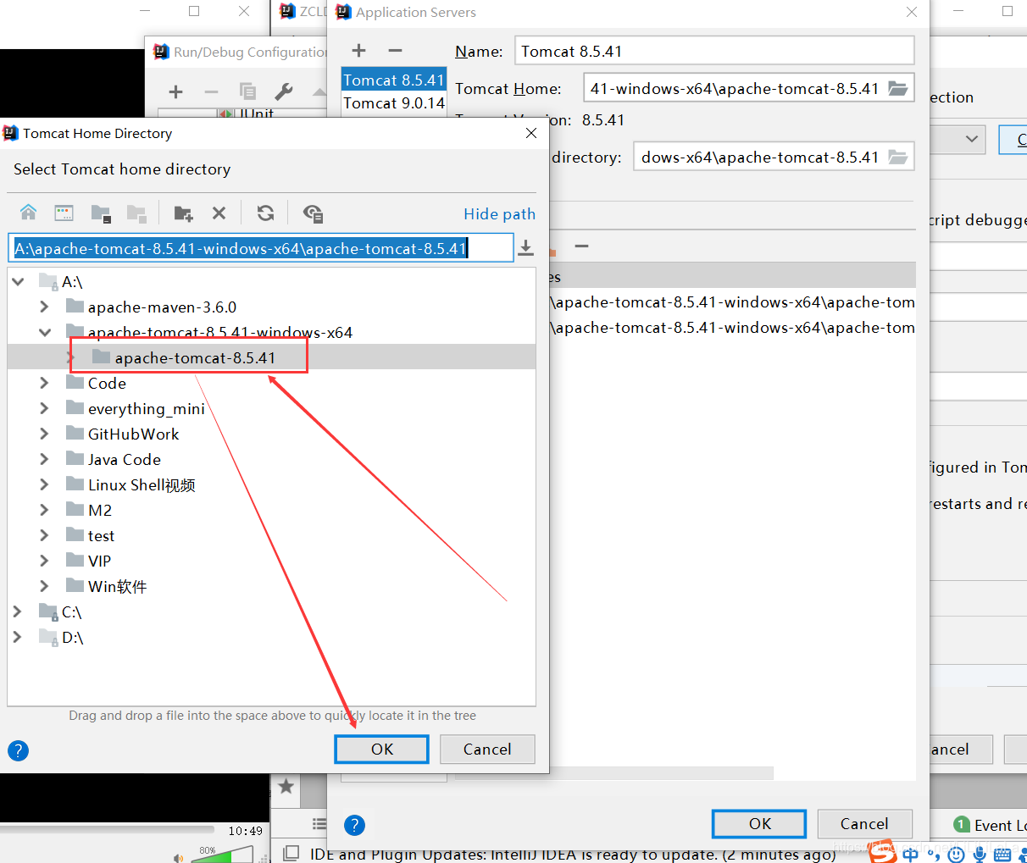Click OK in Application Servers dialog
Screen dimensions: 1027x863
pyautogui.click(x=760, y=824)
